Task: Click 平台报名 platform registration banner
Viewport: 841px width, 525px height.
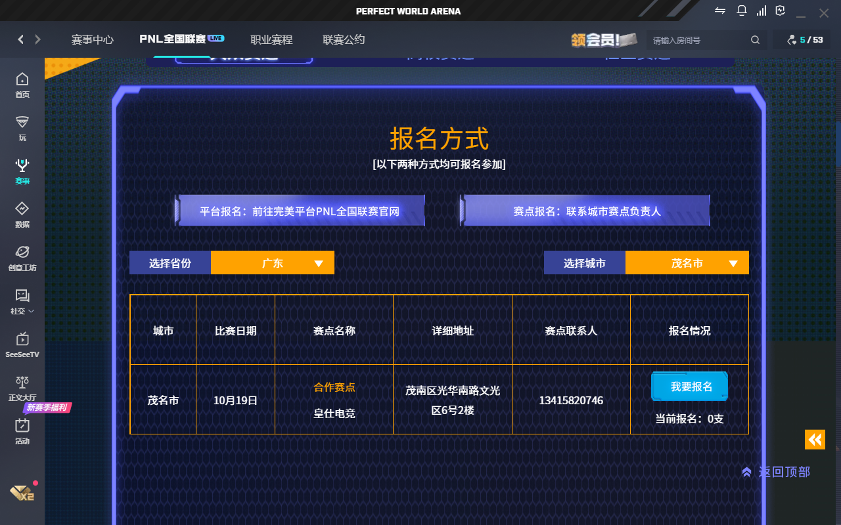Action: (300, 211)
